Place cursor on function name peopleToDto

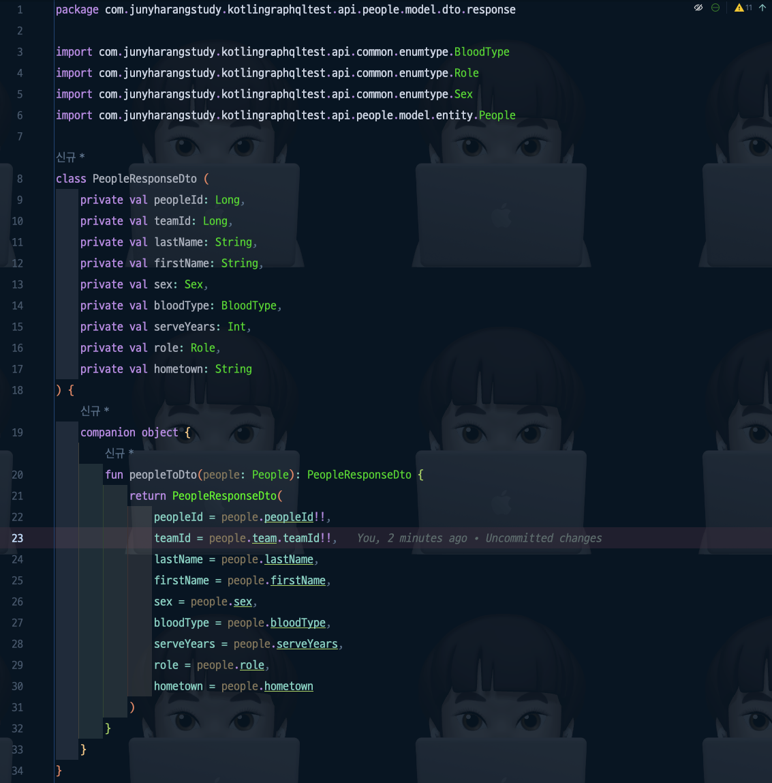(163, 475)
